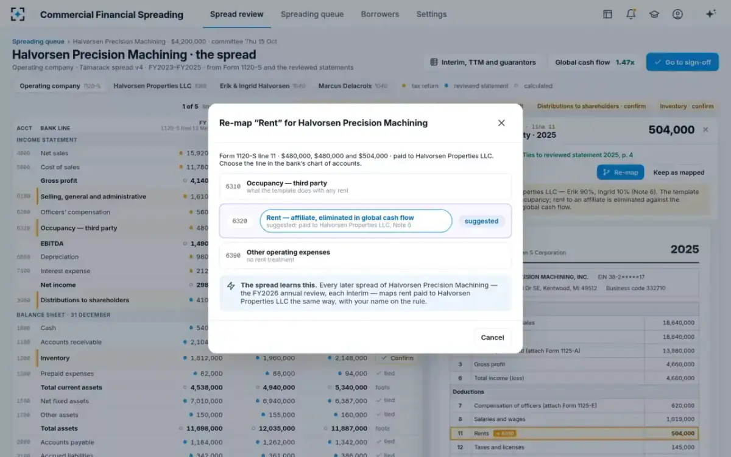This screenshot has width=731, height=457.
Task: Click the Re-map button in the detail panel
Action: click(620, 172)
